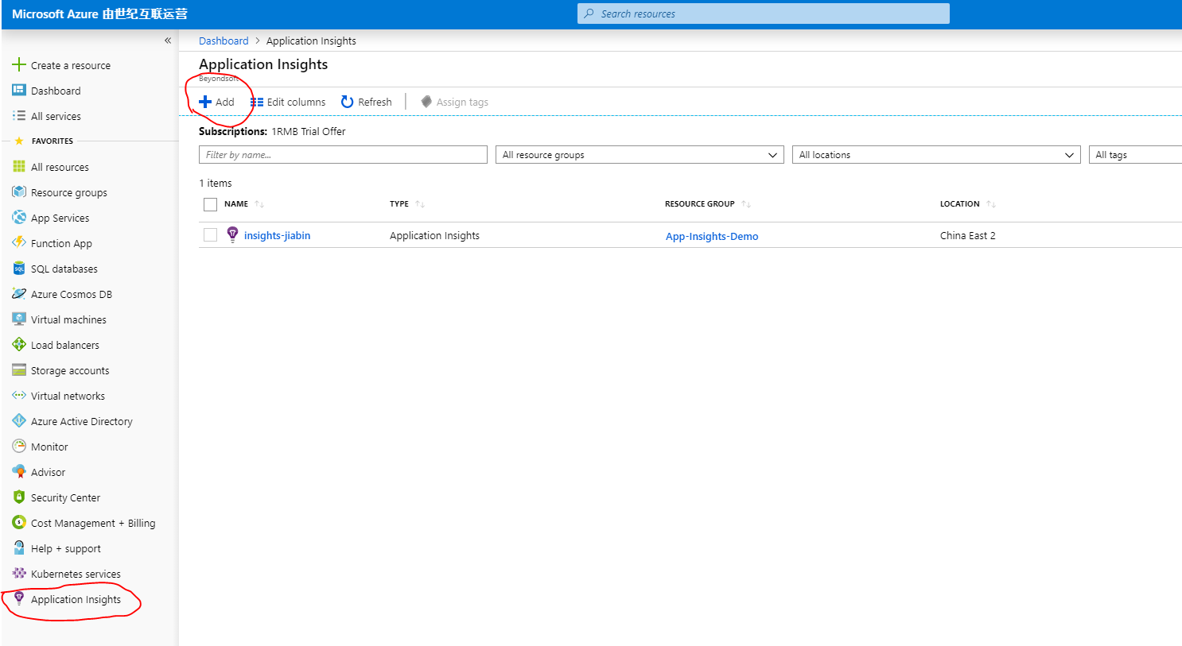Click the Add plus icon
Screen dimensions: 1182x646
click(x=205, y=102)
